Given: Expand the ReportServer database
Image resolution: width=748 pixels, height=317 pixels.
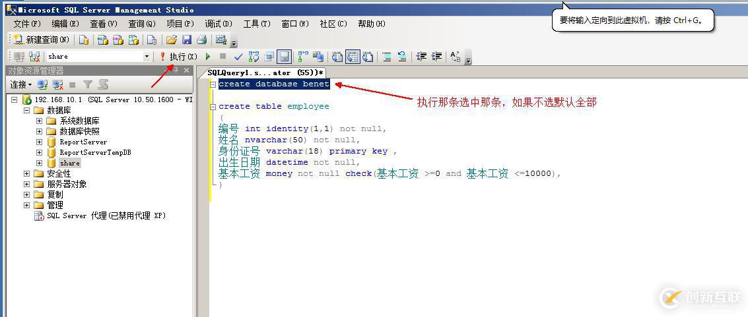Looking at the screenshot, I should pyautogui.click(x=39, y=142).
